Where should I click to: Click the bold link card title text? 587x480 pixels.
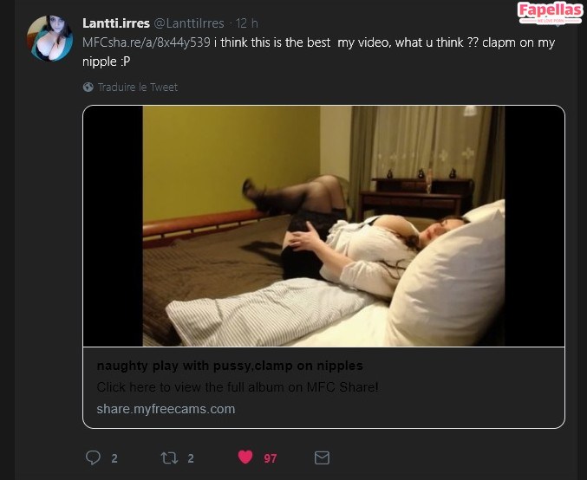pyautogui.click(x=230, y=366)
